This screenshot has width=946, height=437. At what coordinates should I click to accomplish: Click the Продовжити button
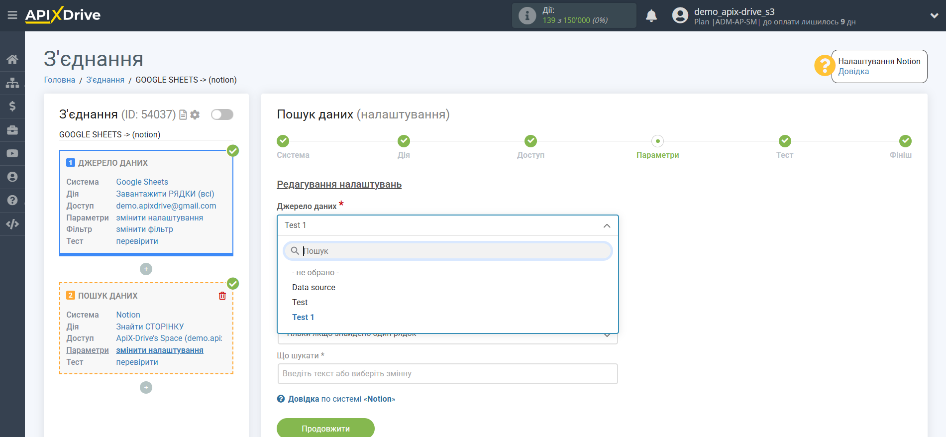tap(325, 428)
